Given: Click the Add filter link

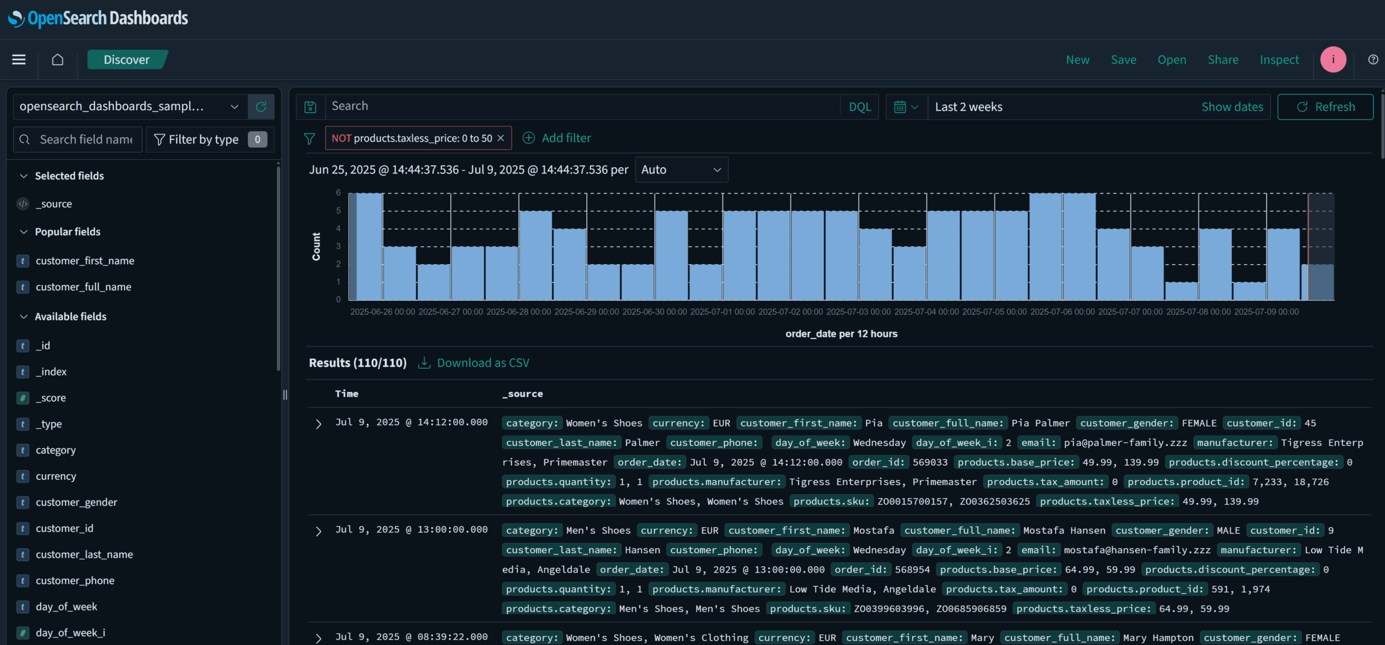Looking at the screenshot, I should point(557,138).
